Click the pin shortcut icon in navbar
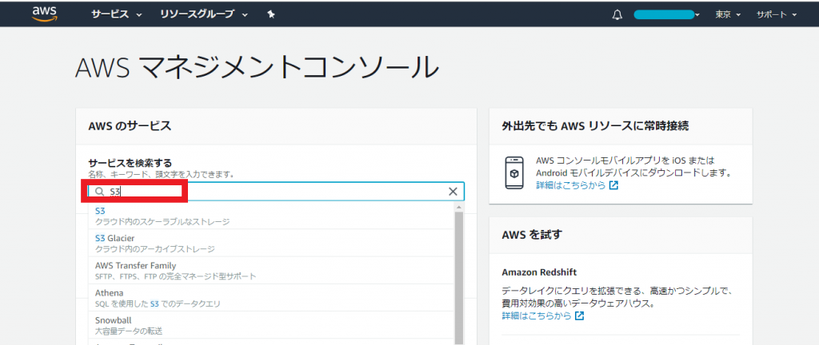This screenshot has height=345, width=819. pyautogui.click(x=270, y=14)
